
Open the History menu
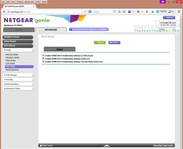click(x=20, y=2)
